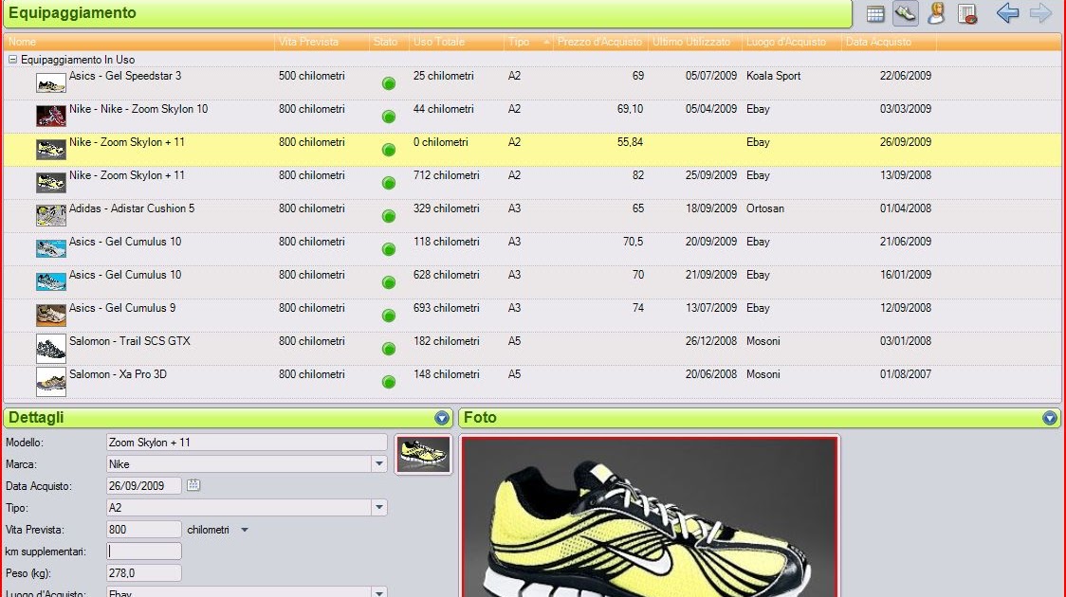The image size is (1066, 597).
Task: Sort by the Ultimo Utilizzato column header
Action: point(695,42)
